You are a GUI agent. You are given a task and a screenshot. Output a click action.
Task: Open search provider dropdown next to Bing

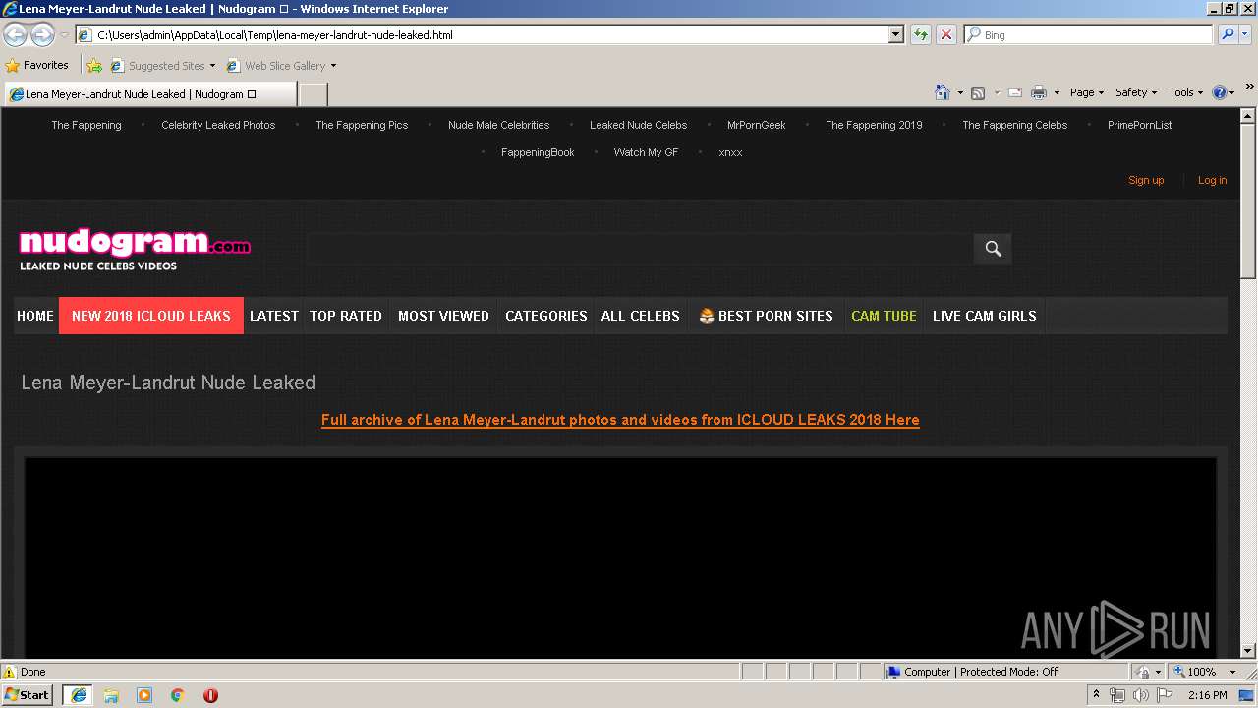click(1245, 34)
